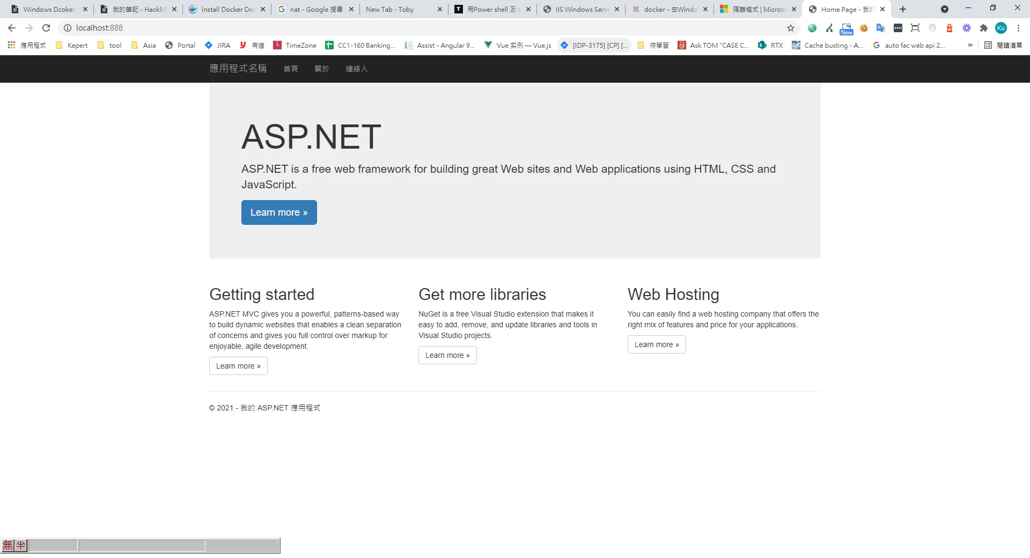Click the Ku profile avatar
This screenshot has width=1030, height=558.
point(1000,28)
